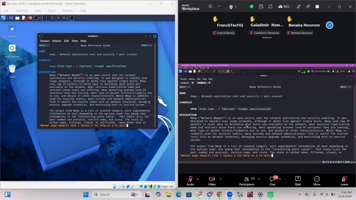Open VirtualBox Machine menu
The width and height of the screenshot is (356, 200).
[x=21, y=10]
